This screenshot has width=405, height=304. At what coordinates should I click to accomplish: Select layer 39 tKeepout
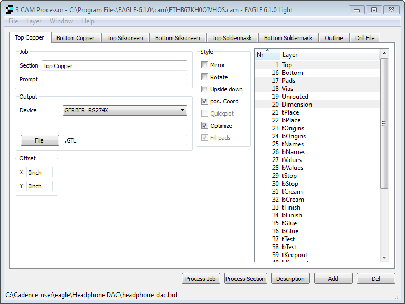[x=317, y=255]
